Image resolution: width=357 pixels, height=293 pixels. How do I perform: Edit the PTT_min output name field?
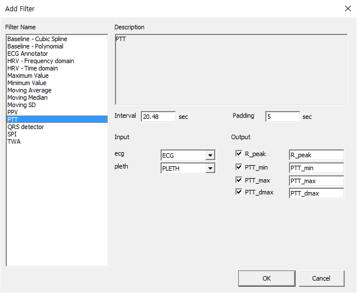tap(316, 168)
